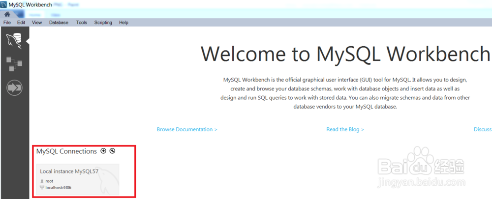Open the Scripting menu

tap(103, 23)
